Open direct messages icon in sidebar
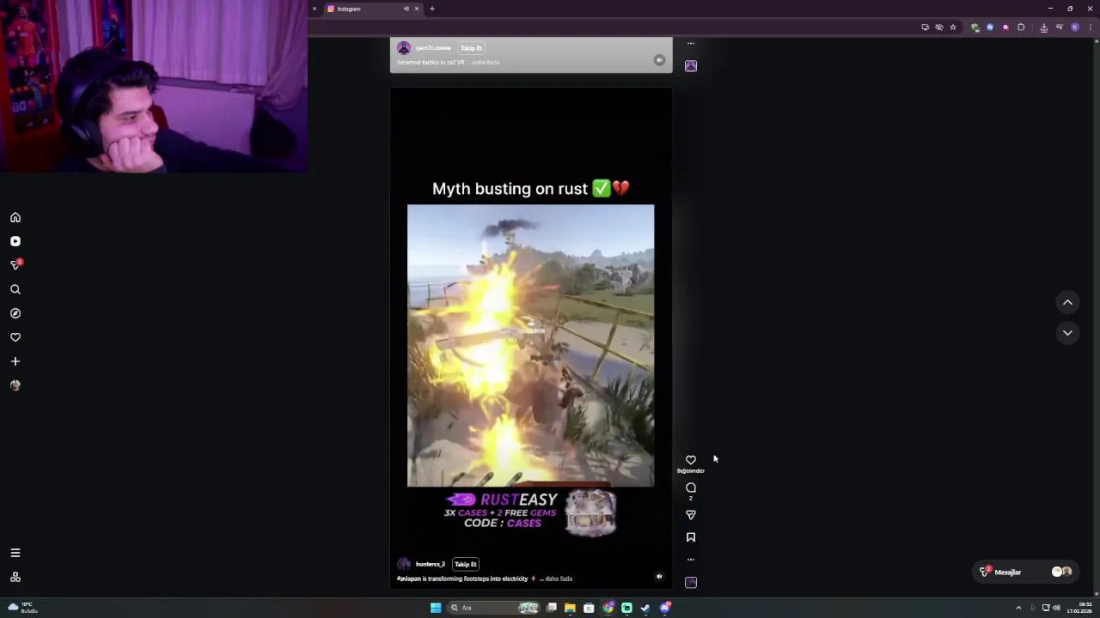The width and height of the screenshot is (1100, 618). tap(15, 265)
